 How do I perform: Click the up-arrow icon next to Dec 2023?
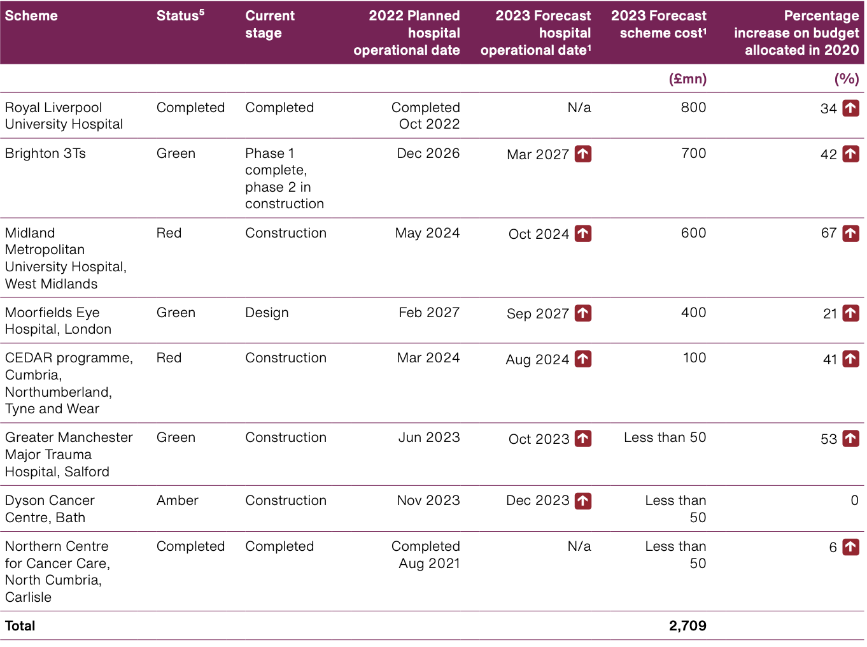[x=583, y=501]
